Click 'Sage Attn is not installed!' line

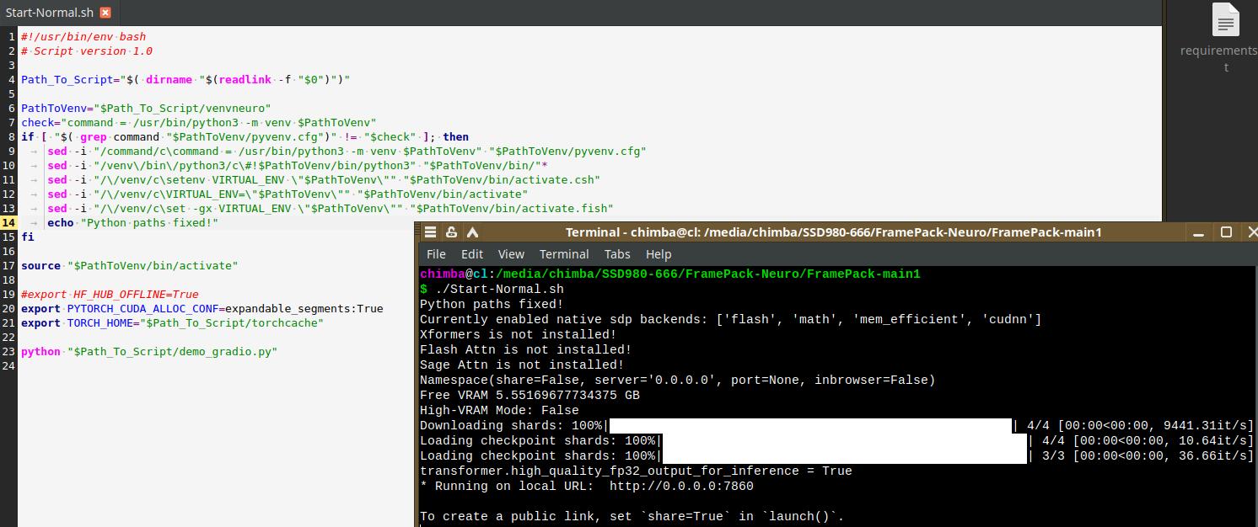click(522, 365)
